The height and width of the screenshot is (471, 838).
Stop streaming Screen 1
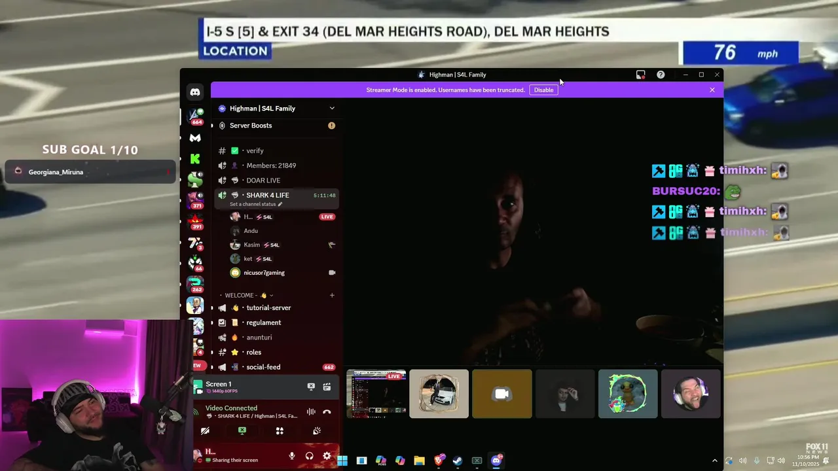click(311, 387)
